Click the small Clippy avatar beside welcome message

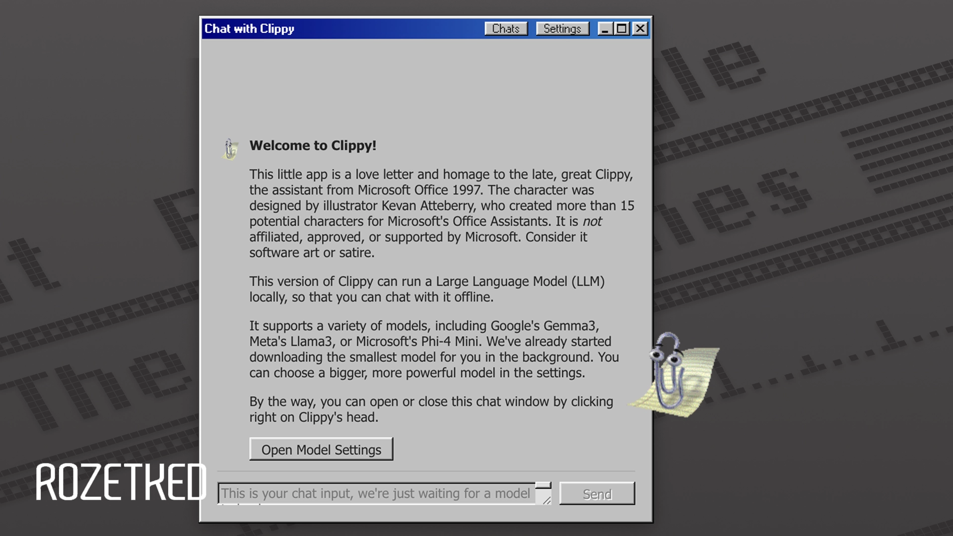coord(230,149)
